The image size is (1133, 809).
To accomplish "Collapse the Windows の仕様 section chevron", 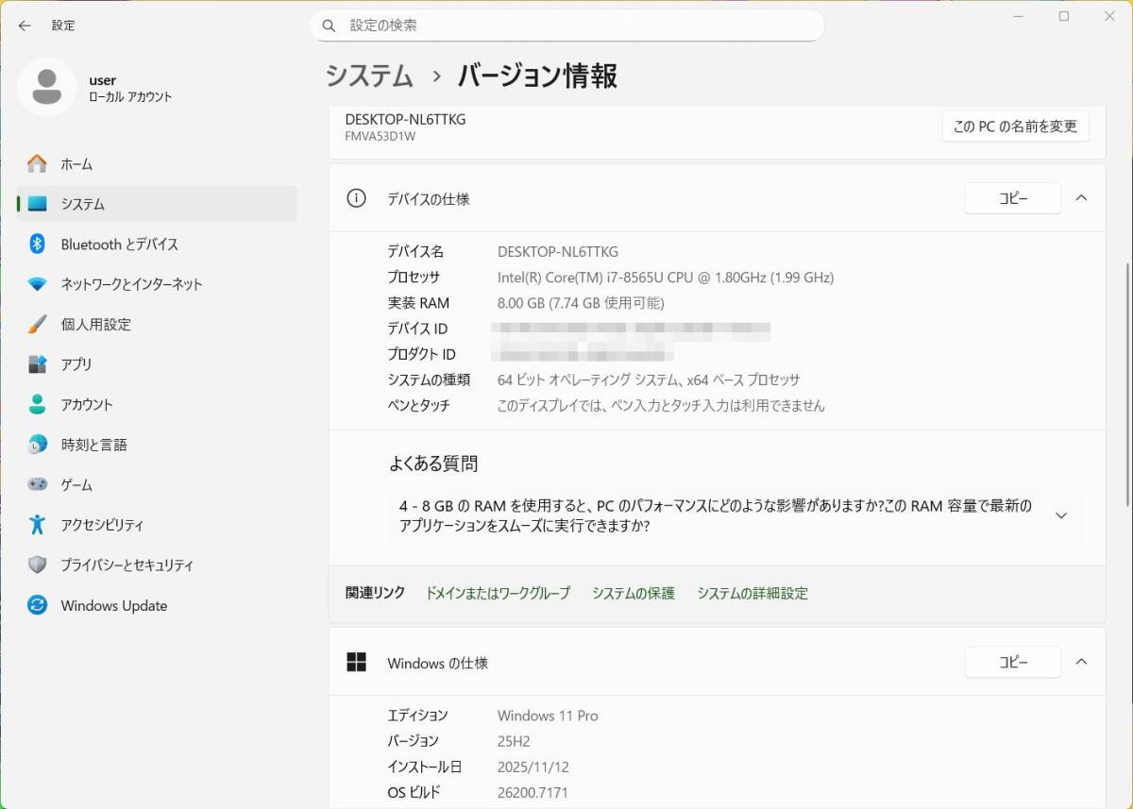I will click(1082, 663).
